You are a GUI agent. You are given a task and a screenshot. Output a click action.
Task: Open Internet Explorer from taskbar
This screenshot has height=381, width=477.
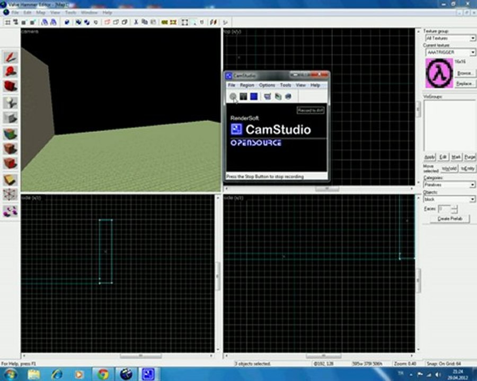[x=57, y=374]
